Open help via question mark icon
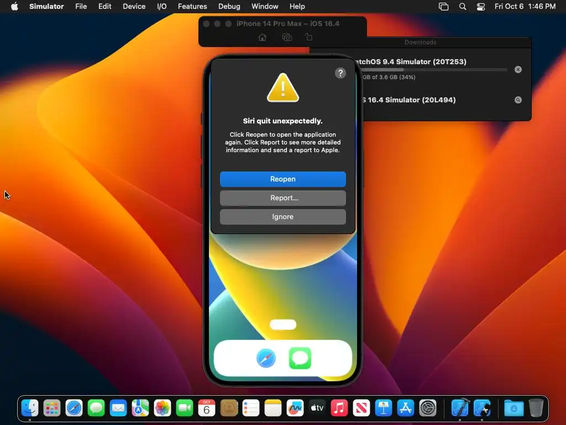 [340, 73]
